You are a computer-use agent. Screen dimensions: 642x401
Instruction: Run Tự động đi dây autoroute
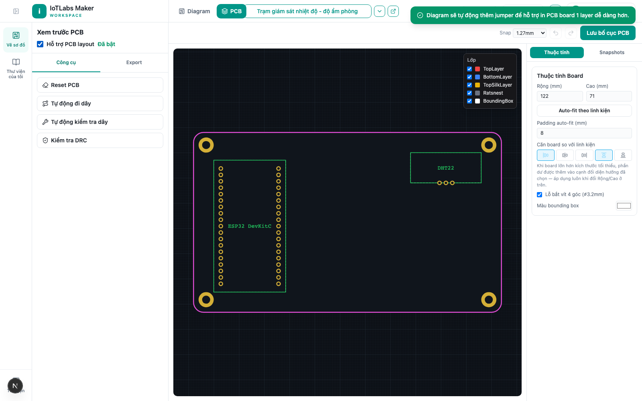[x=100, y=103]
